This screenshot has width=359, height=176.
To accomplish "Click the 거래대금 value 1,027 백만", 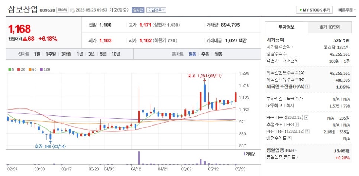I will (x=236, y=41).
